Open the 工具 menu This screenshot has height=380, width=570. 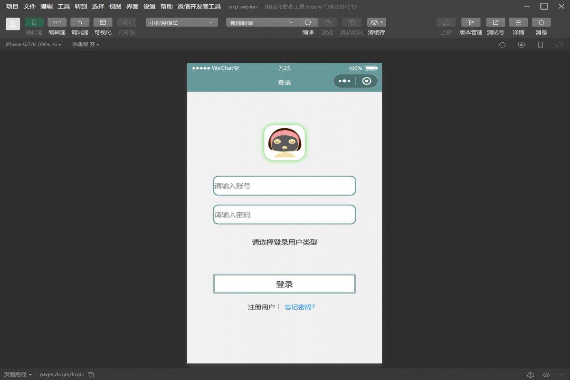(x=63, y=7)
